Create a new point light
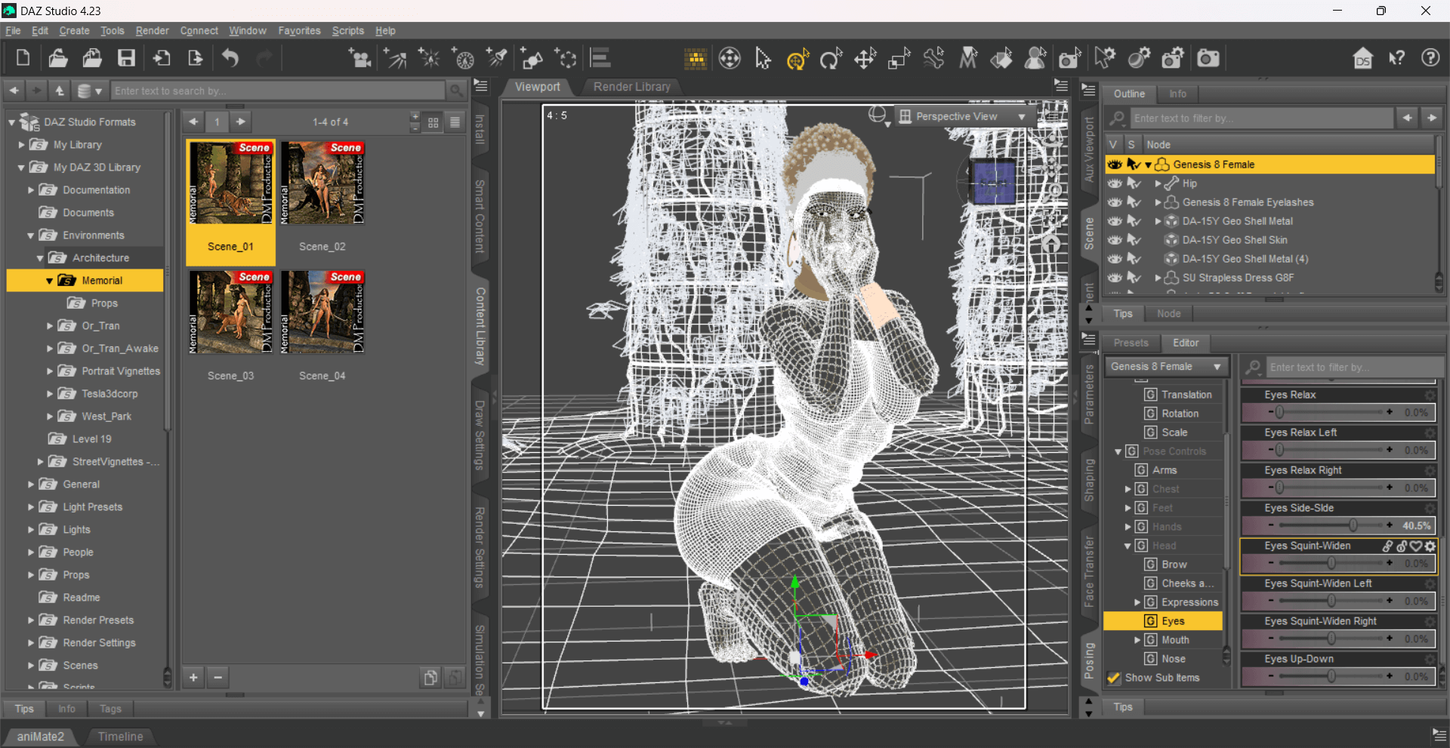Screen dimensions: 1450x748 coord(429,58)
